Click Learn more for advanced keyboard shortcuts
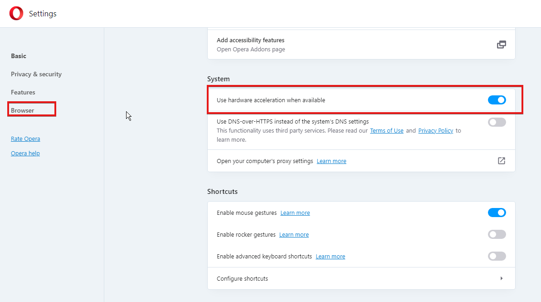Image resolution: width=541 pixels, height=302 pixels. click(x=330, y=257)
